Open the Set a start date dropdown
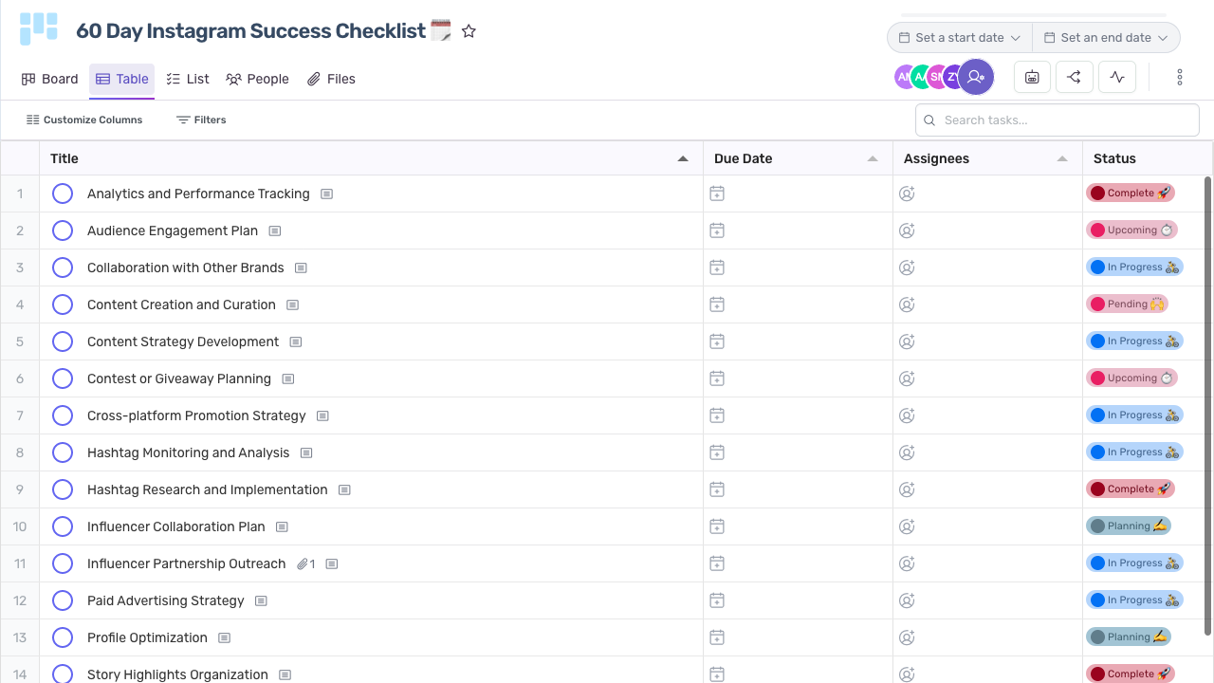 coord(959,37)
